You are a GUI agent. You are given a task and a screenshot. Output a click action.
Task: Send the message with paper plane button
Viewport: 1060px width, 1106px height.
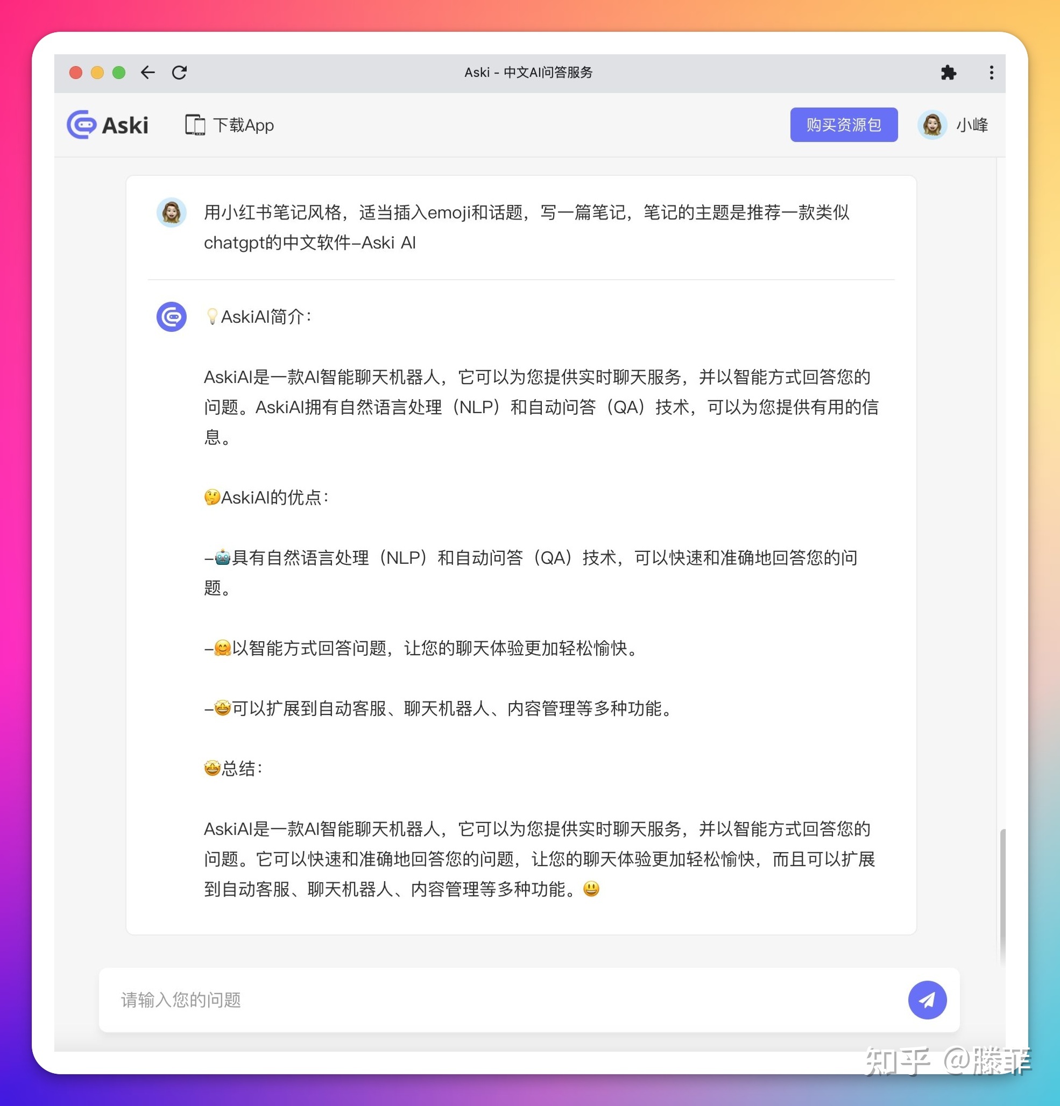(x=927, y=1000)
